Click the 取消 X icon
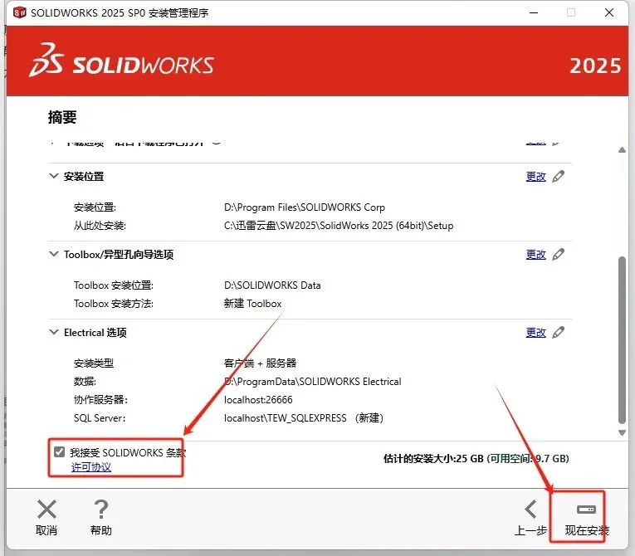 point(46,510)
